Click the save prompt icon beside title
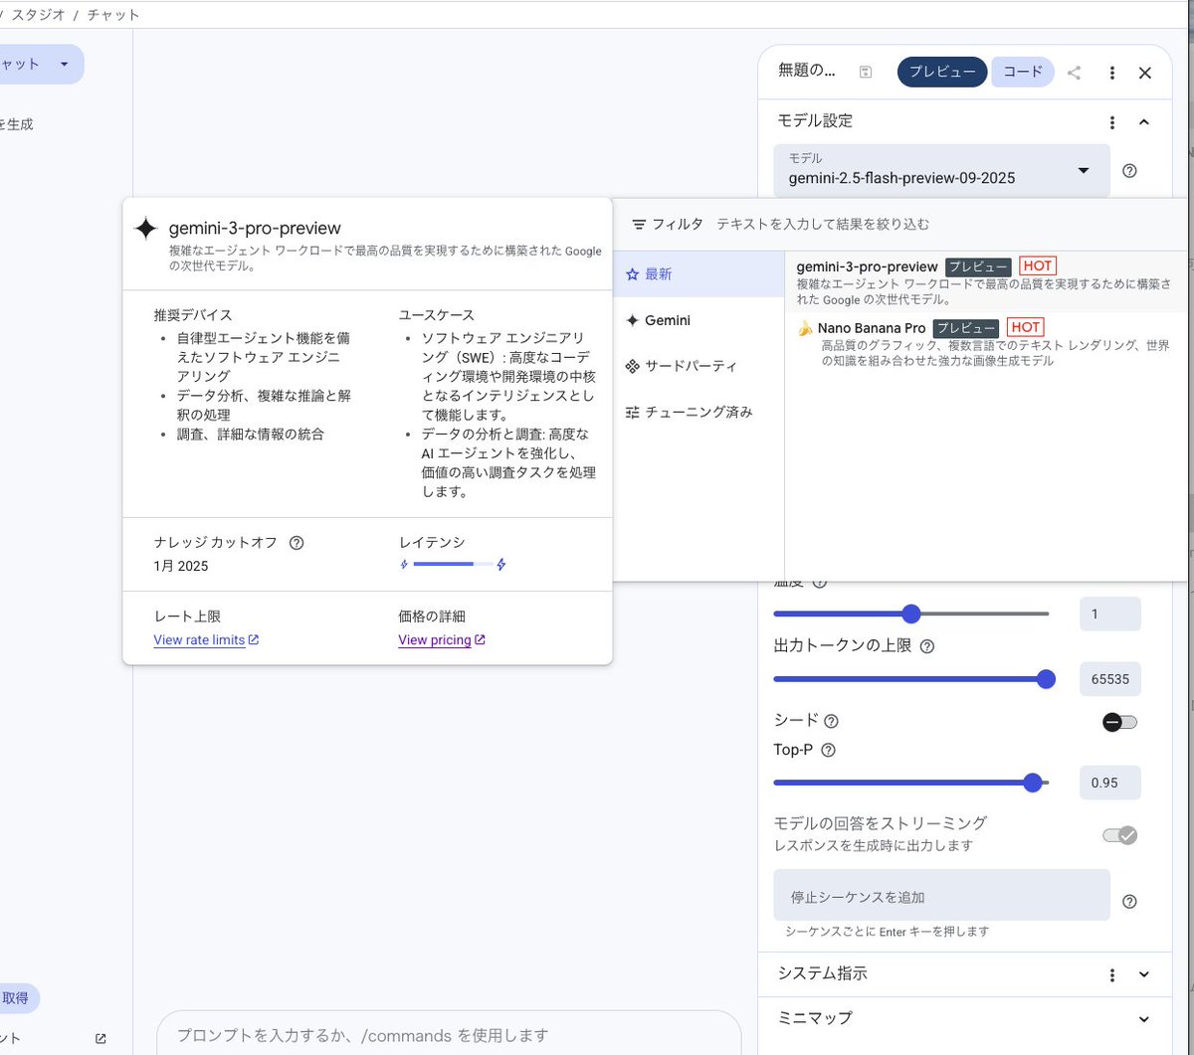1194x1055 pixels. (866, 72)
